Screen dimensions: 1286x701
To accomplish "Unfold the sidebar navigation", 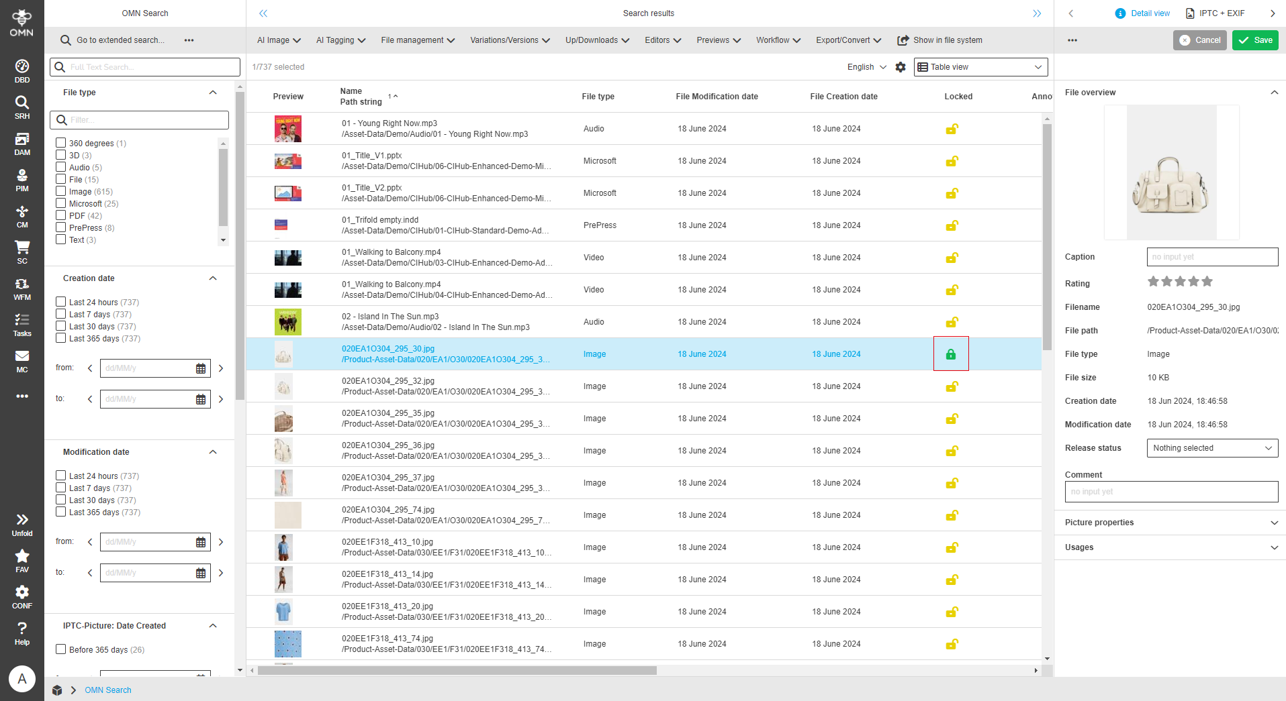I will click(22, 525).
